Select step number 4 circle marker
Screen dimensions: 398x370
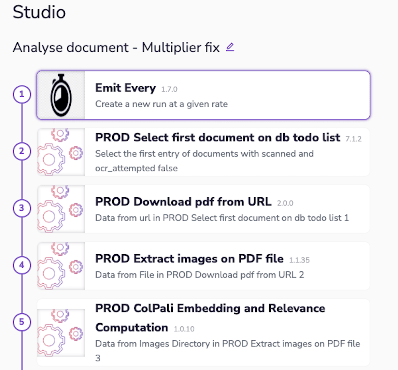click(x=22, y=265)
